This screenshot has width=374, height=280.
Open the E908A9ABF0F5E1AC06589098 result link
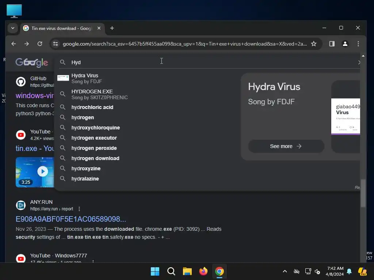71,219
